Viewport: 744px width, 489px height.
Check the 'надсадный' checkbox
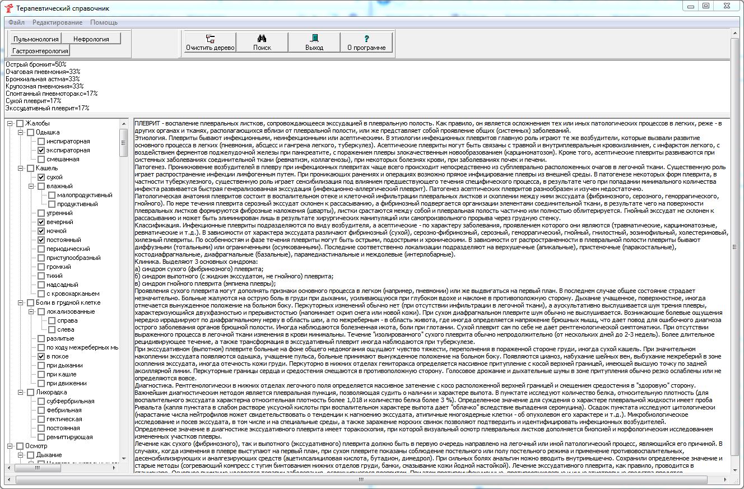point(41,285)
